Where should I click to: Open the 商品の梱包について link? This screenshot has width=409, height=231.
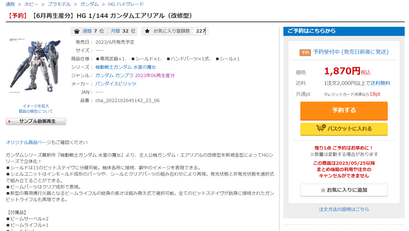click(x=36, y=111)
